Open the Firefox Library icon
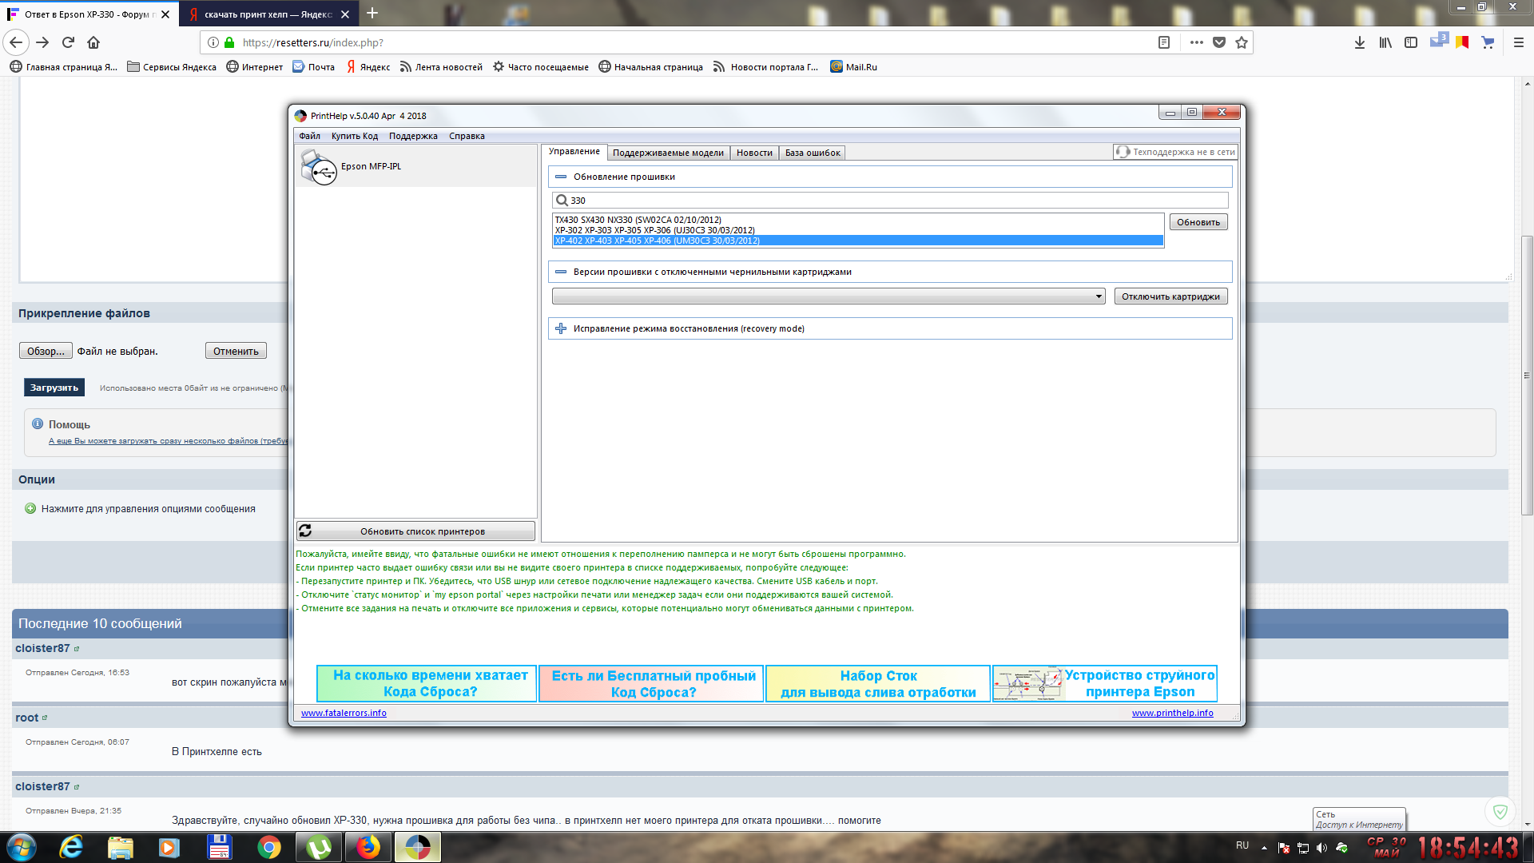This screenshot has height=863, width=1534. pyautogui.click(x=1385, y=42)
